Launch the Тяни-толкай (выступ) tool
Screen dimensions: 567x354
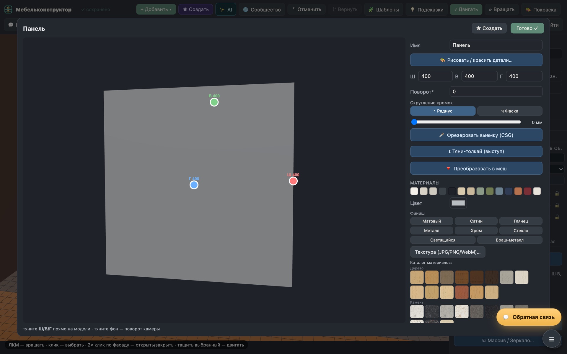coord(476,151)
